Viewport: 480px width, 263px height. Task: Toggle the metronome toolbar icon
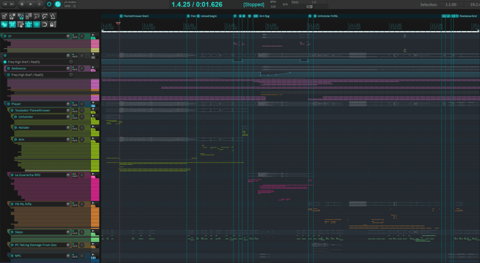[53, 16]
